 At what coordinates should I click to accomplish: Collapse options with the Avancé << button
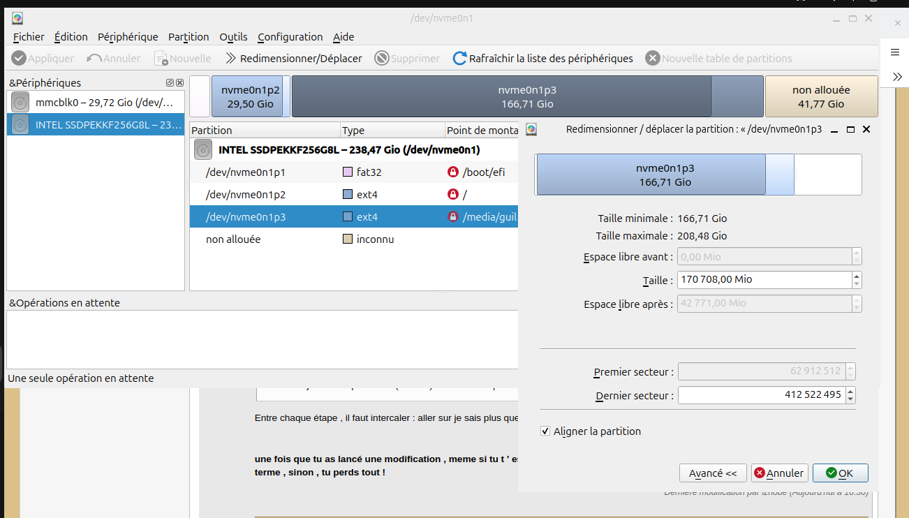click(x=713, y=473)
